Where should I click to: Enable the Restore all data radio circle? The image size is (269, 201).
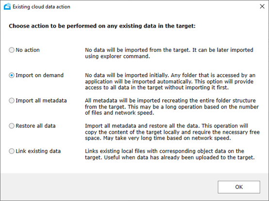(x=12, y=126)
